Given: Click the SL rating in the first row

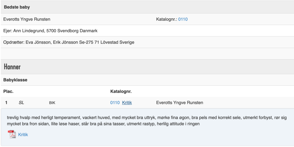Looking at the screenshot, I should 21,103.
